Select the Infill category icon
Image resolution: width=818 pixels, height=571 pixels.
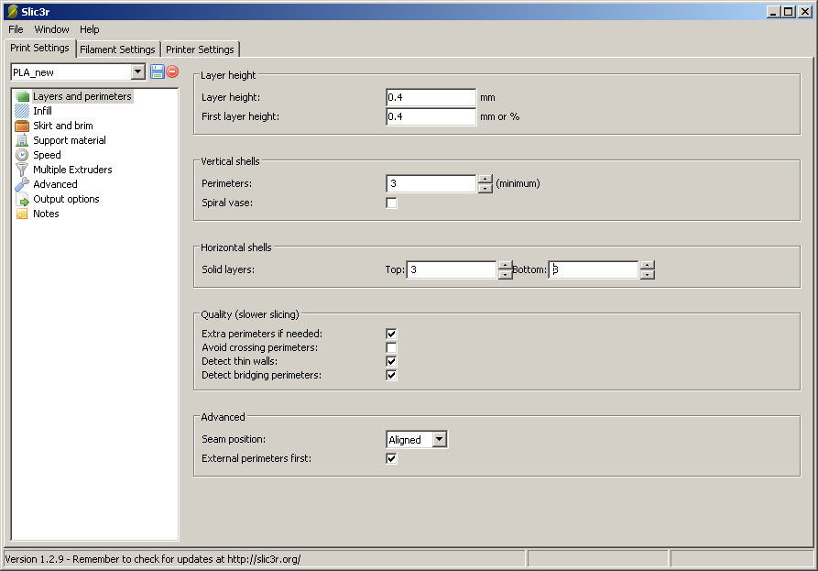[x=22, y=111]
